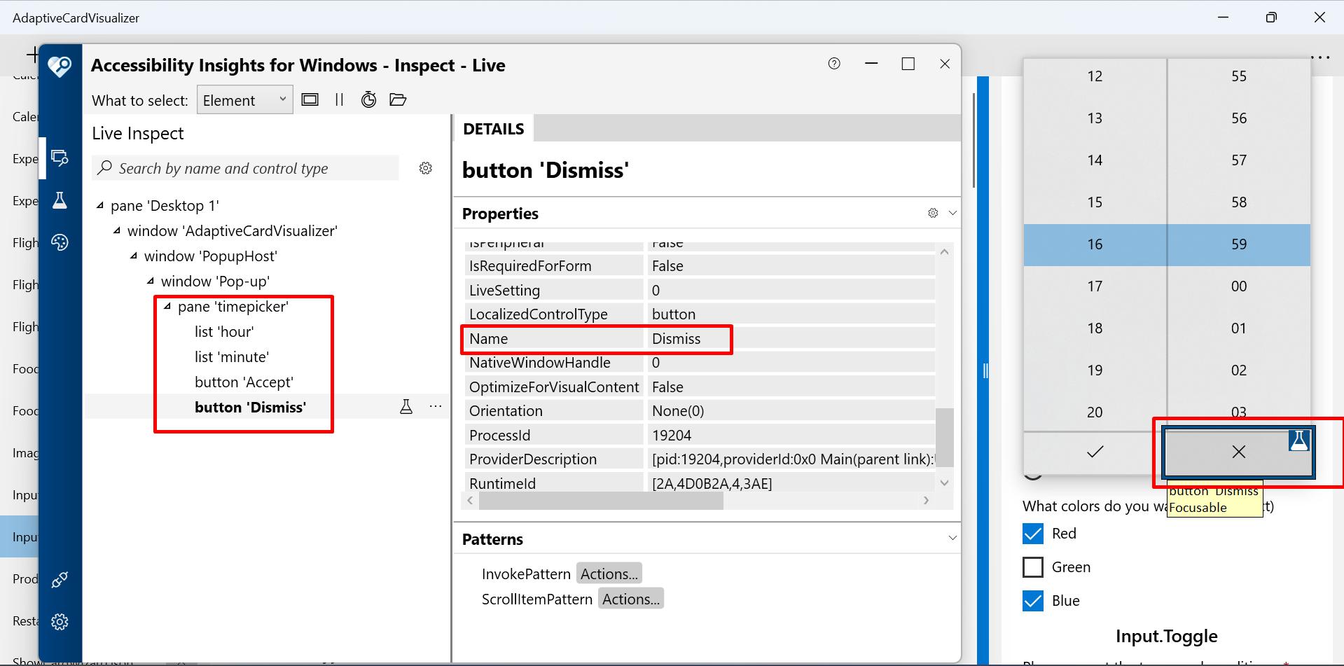The height and width of the screenshot is (666, 1344).
Task: Toggle the highlighter rectangle icon in the toolbar
Action: (x=310, y=99)
